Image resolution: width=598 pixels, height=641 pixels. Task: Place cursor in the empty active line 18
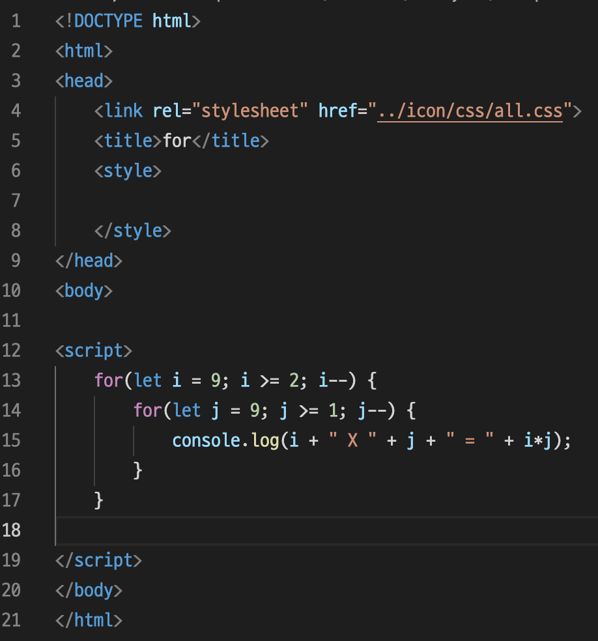click(327, 531)
